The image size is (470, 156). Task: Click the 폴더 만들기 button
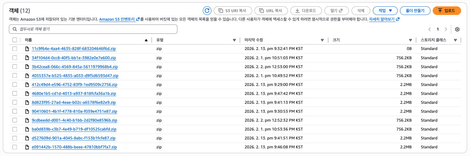(x=415, y=11)
